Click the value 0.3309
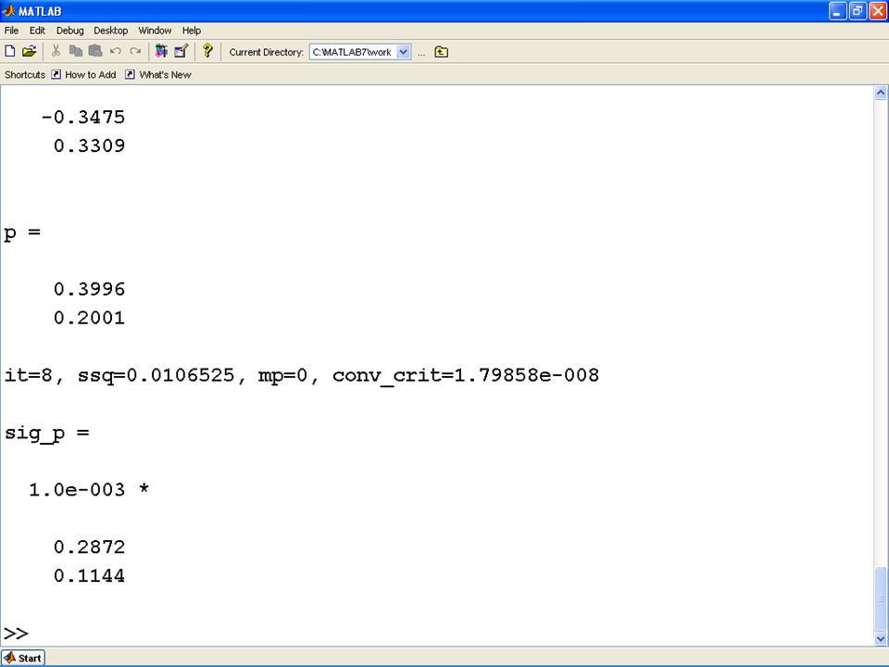The height and width of the screenshot is (667, 889). point(90,145)
